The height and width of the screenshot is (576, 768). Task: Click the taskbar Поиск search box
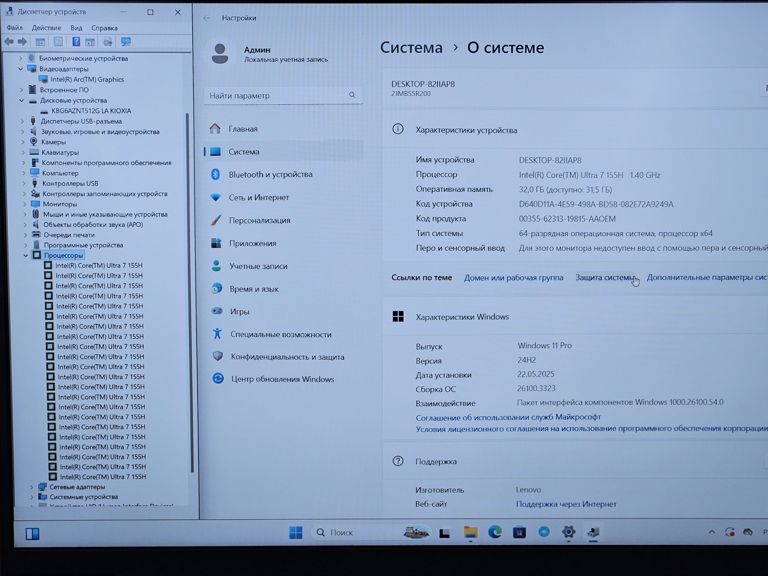point(371,532)
